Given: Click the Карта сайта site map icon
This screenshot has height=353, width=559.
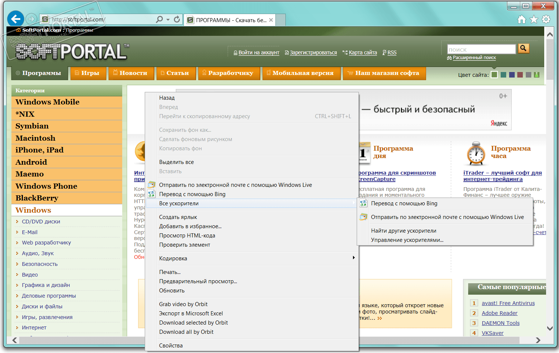Looking at the screenshot, I should pos(345,53).
